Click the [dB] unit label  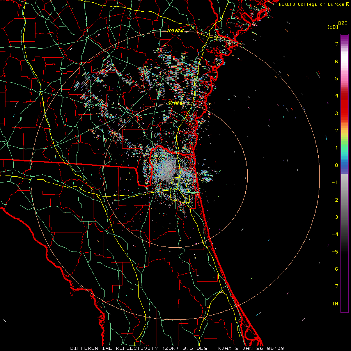pyautogui.click(x=333, y=27)
